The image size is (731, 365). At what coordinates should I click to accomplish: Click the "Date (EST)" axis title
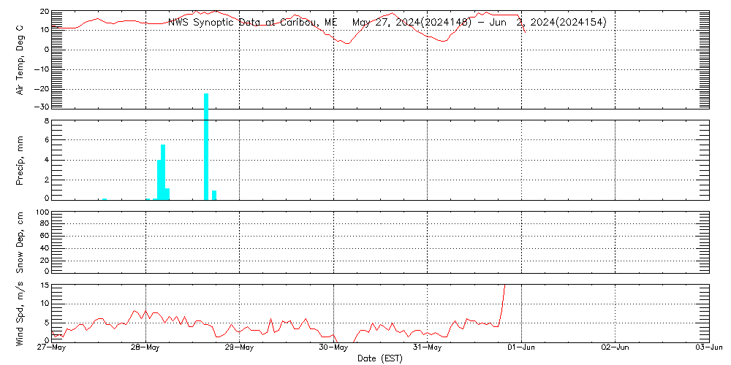380,358
